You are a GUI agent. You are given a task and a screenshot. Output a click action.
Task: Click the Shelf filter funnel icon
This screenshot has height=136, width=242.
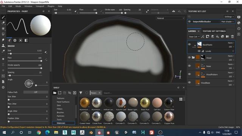point(81,93)
